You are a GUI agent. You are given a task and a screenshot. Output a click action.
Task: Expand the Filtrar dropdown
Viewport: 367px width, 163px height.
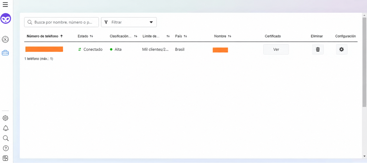point(129,22)
